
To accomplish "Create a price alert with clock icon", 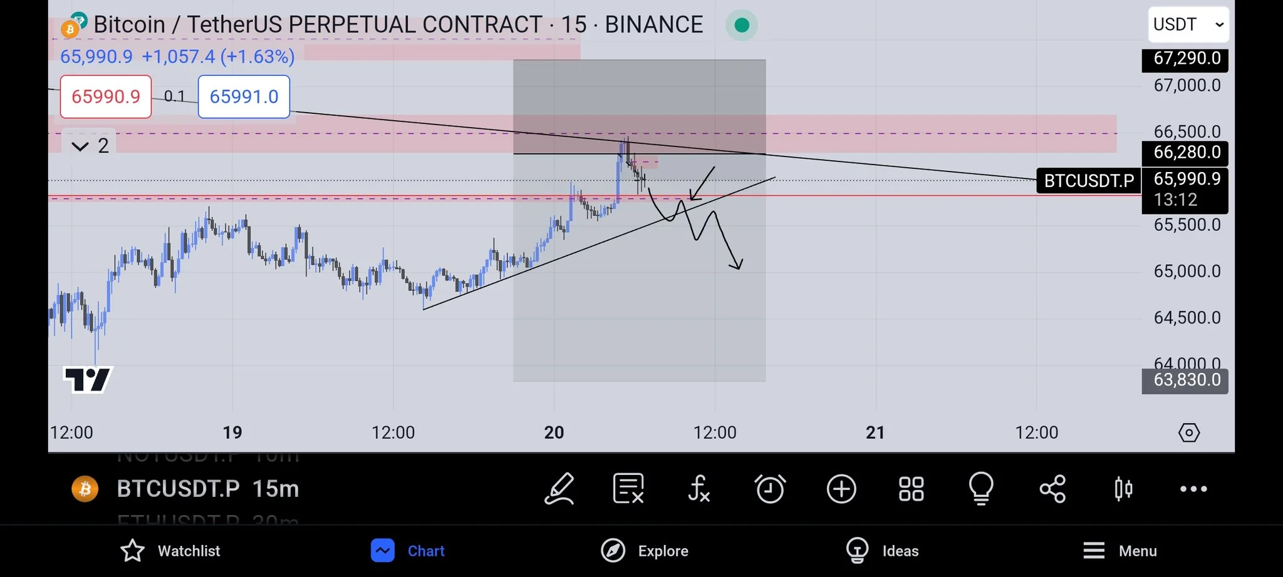I will tap(770, 489).
